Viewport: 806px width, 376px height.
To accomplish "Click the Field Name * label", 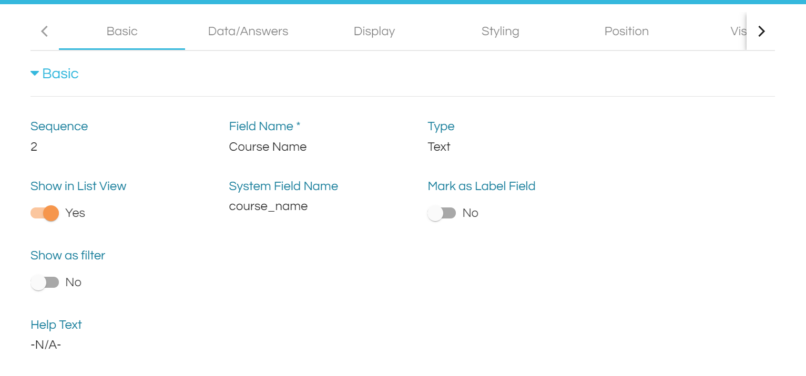I will pos(264,127).
